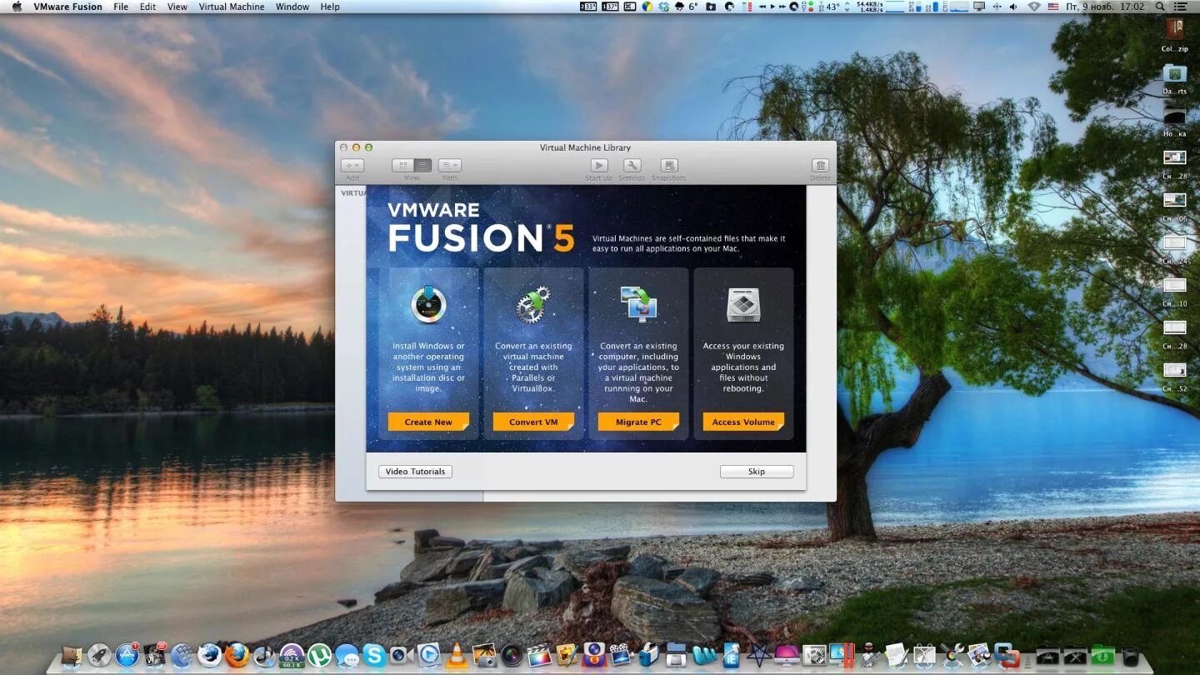Open the Virtual Machine menu
The image size is (1200, 675).
(232, 7)
